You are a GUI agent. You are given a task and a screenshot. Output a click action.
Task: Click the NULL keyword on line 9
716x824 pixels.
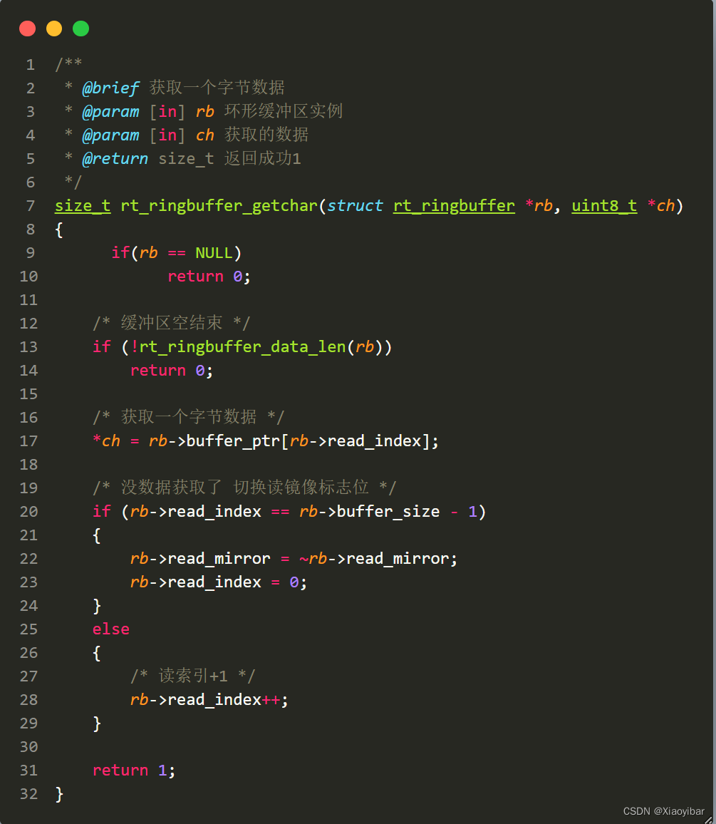[x=213, y=252]
